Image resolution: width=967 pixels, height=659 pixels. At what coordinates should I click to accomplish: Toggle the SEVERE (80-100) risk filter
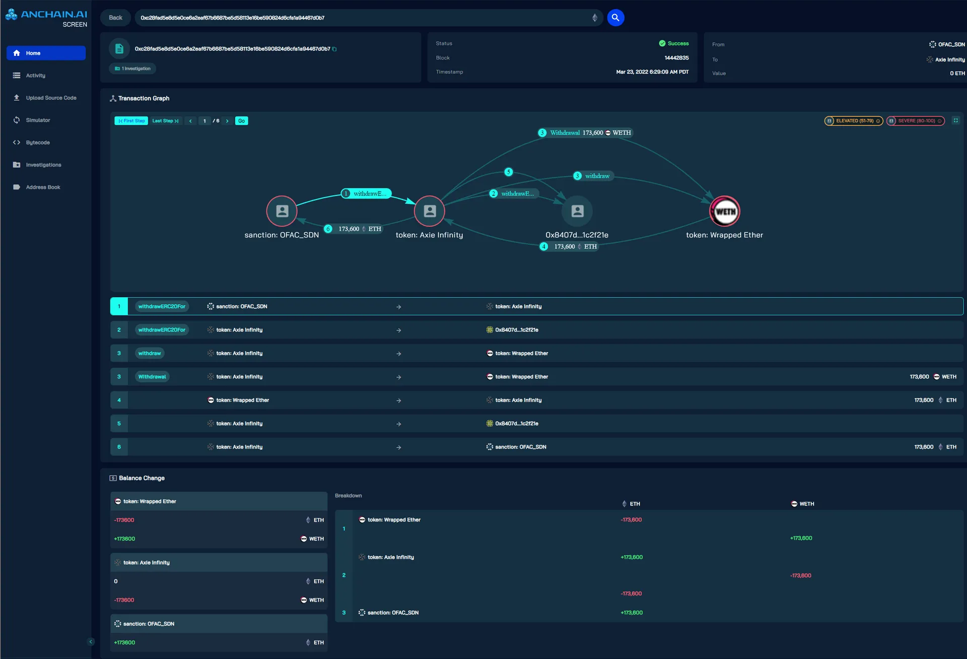(x=915, y=121)
